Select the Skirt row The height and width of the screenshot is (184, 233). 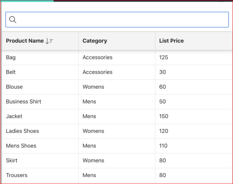click(x=117, y=161)
